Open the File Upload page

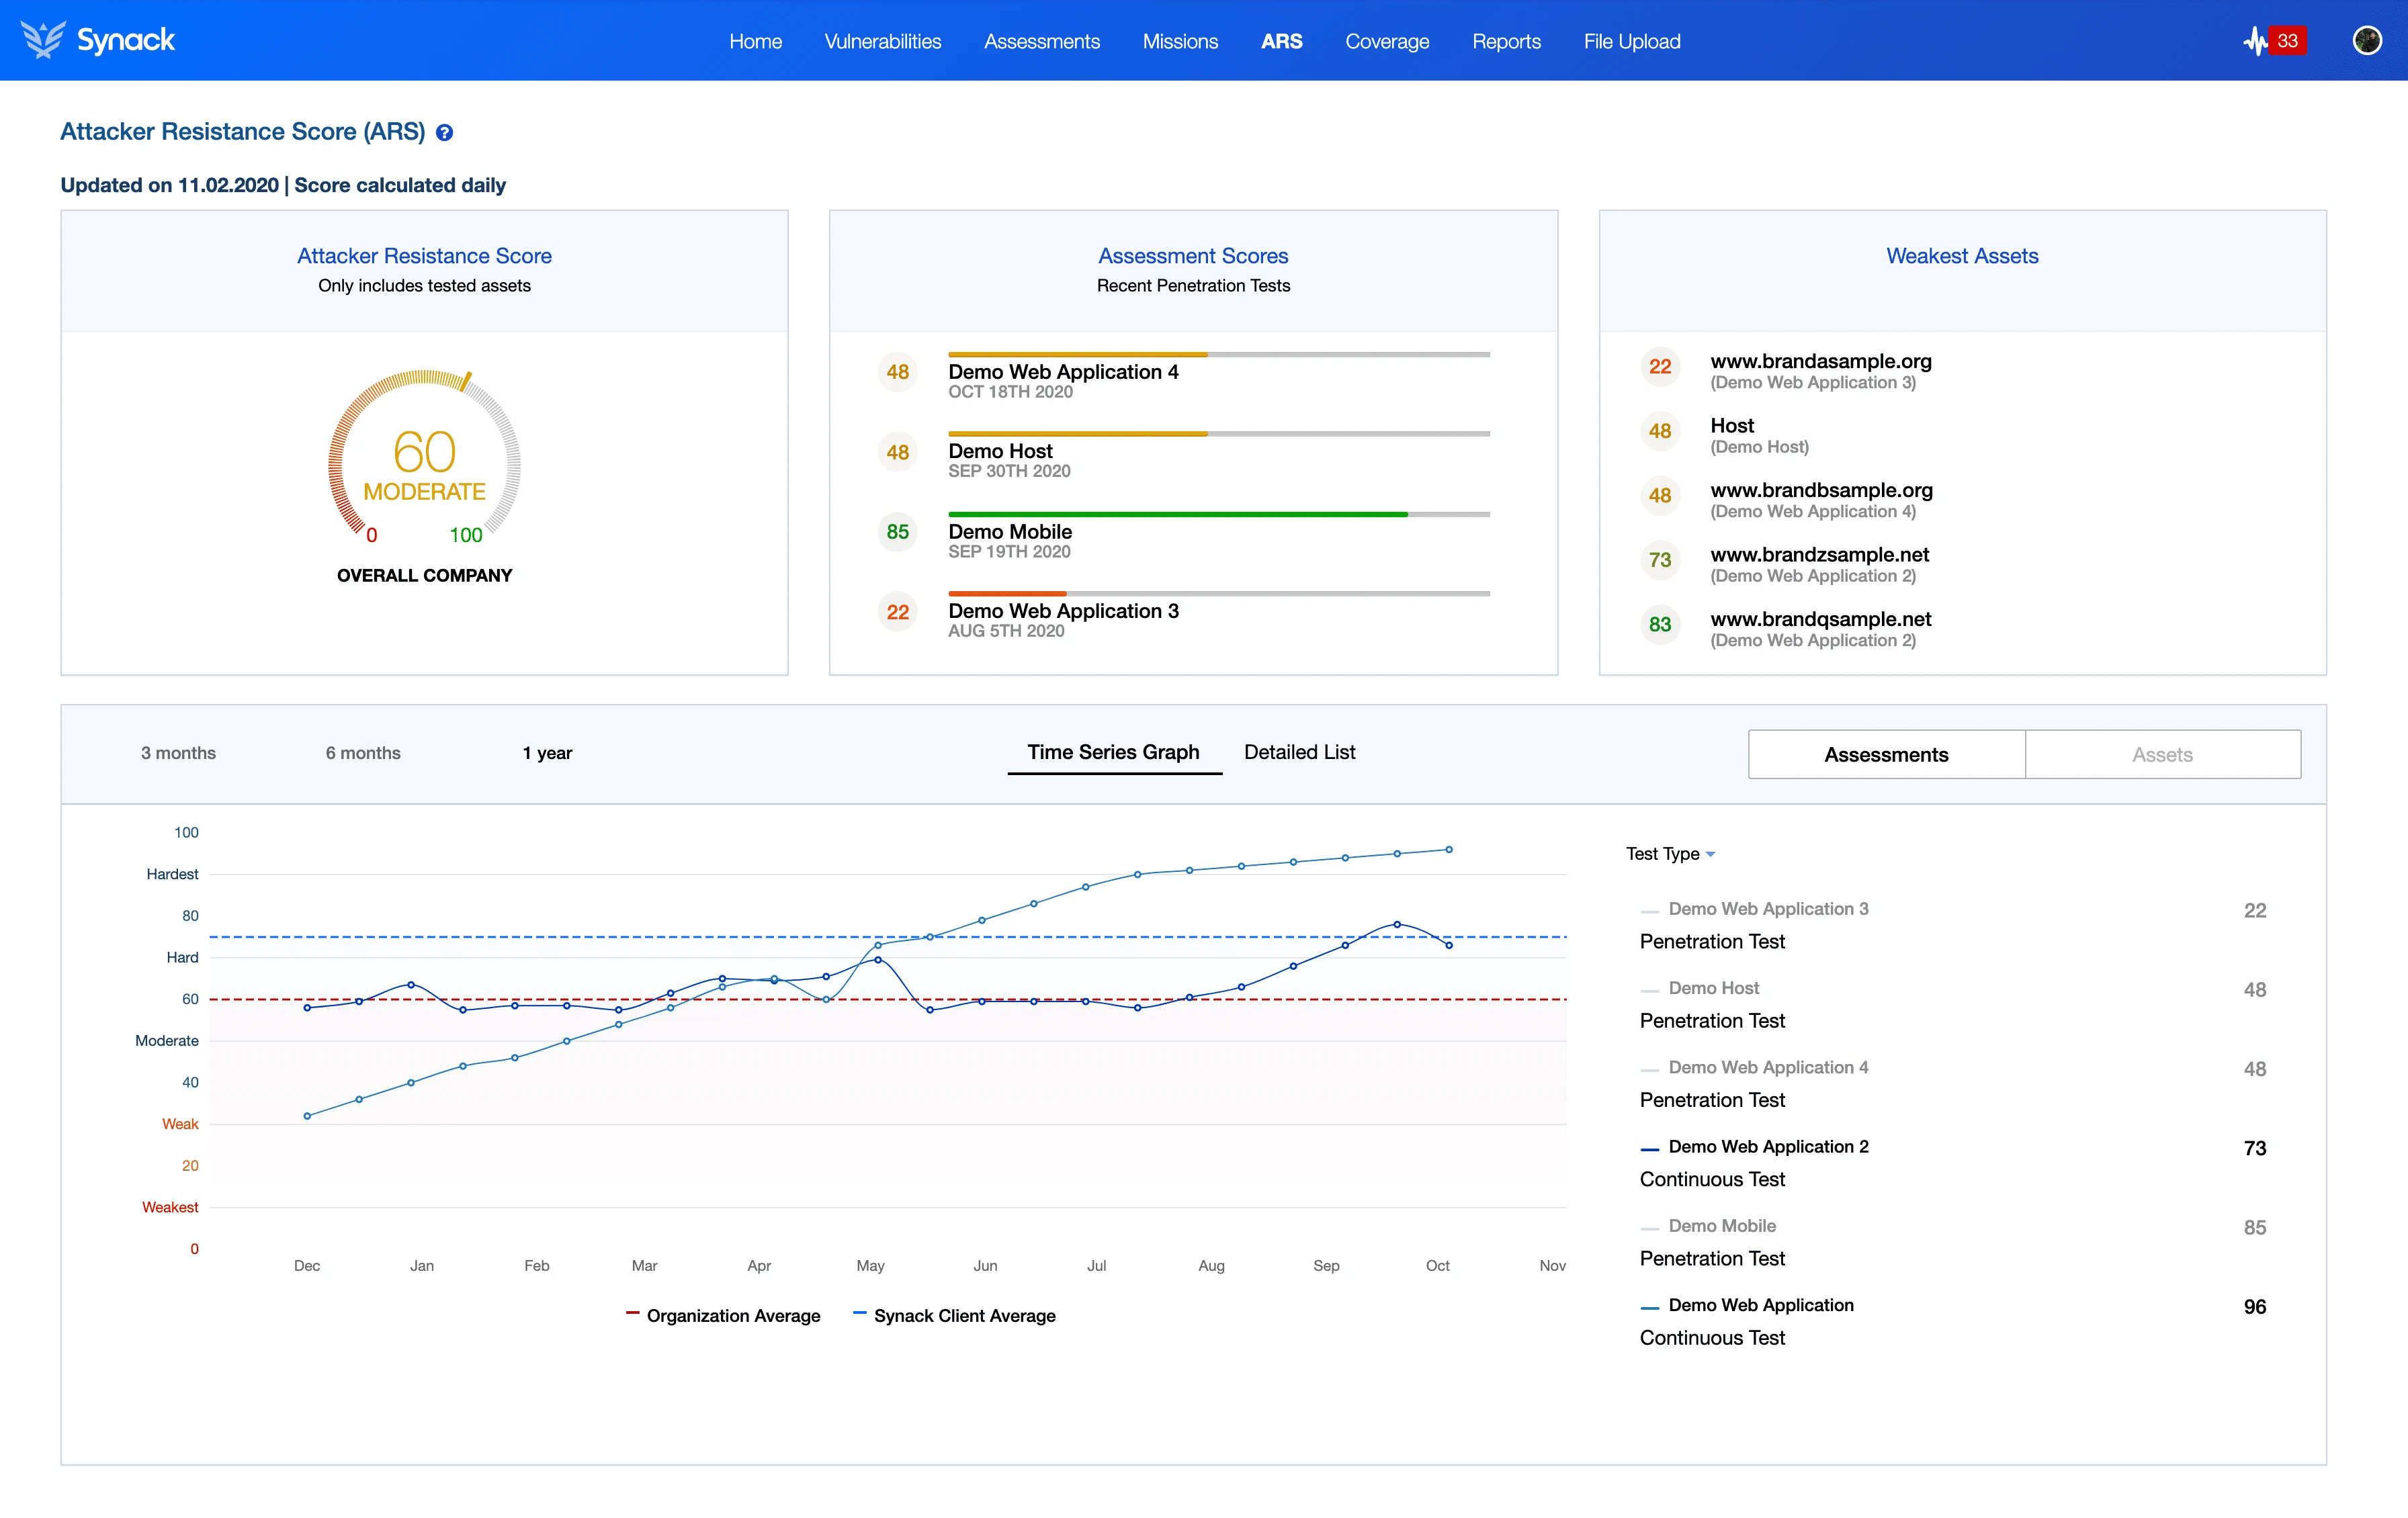point(1631,41)
